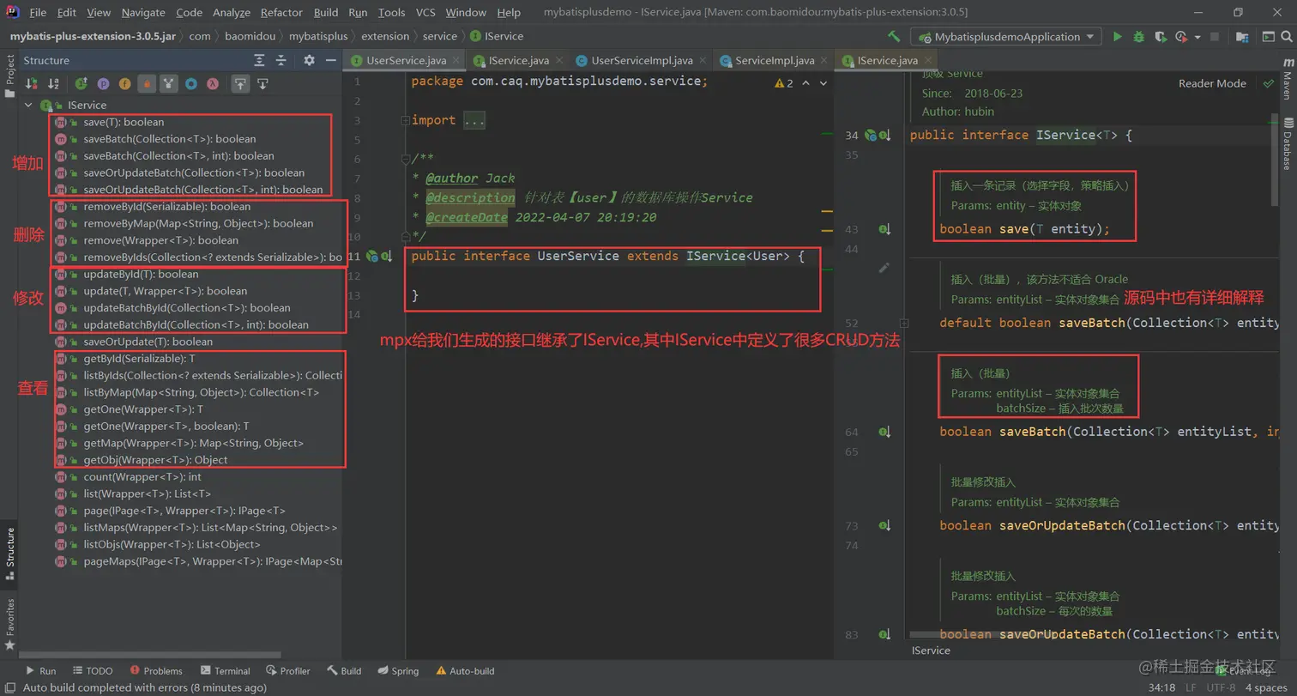
Task: Collapse the IService node in Structure tree
Action: pos(28,105)
